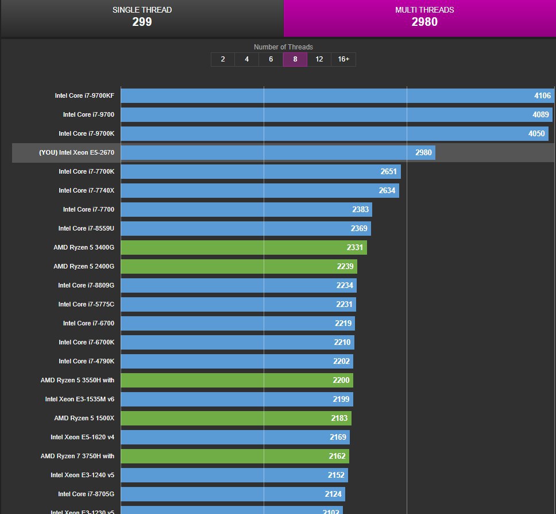Click the 2202 score value
This screenshot has height=514, width=556.
[x=342, y=362]
